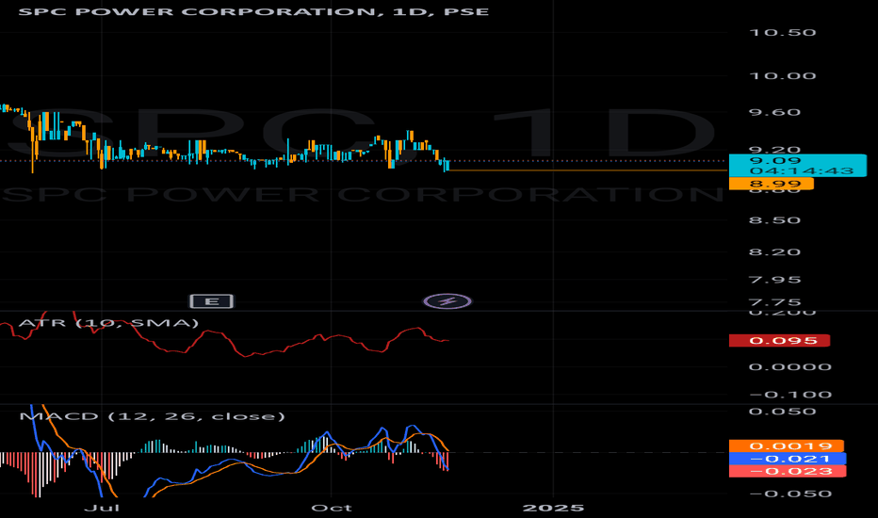The height and width of the screenshot is (518, 878).
Task: Click the 2025 label on time axis
Action: coord(553,508)
